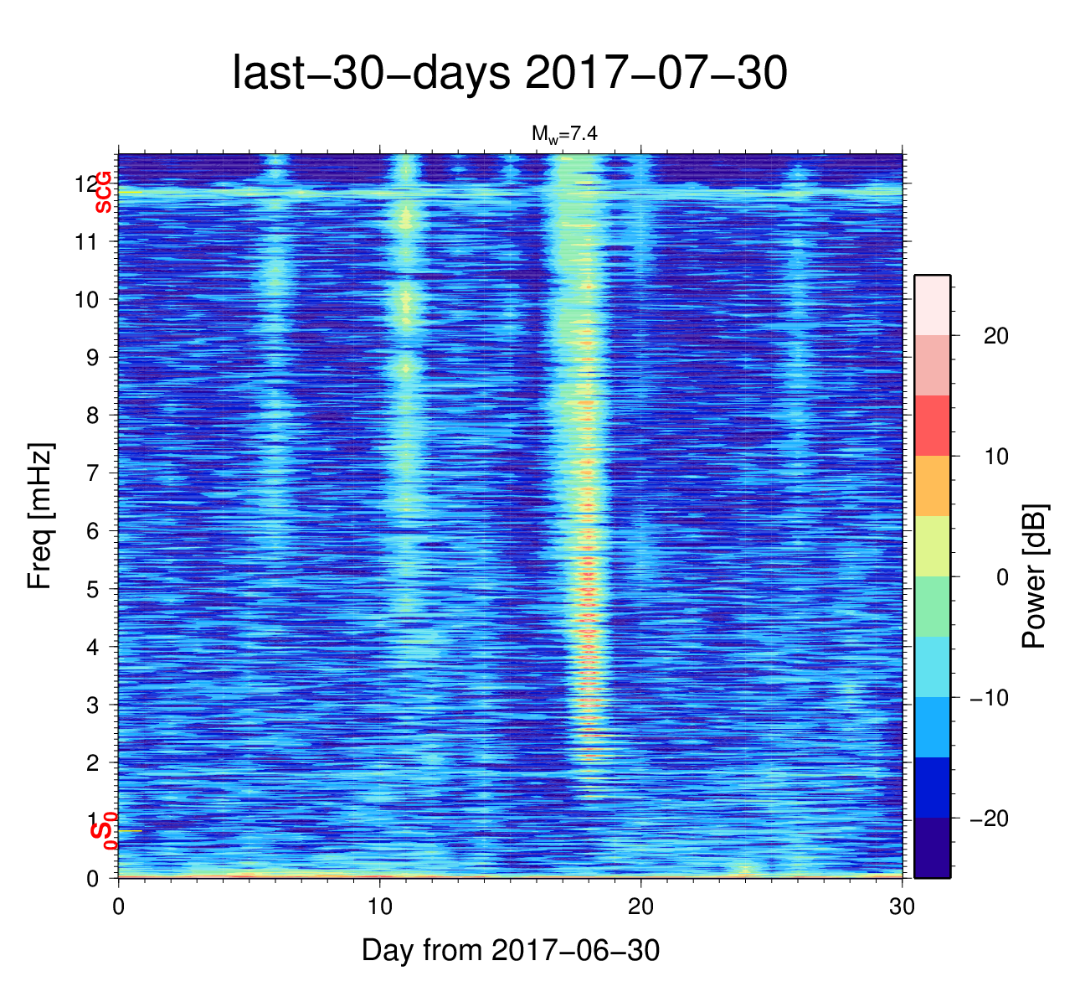Select the plot title last-30-days 2017-07-30
1080x997 pixels.
pos(509,74)
